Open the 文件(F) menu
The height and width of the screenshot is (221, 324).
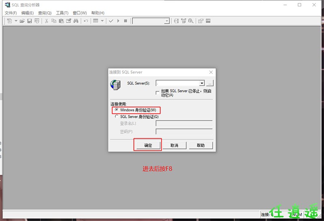11,13
